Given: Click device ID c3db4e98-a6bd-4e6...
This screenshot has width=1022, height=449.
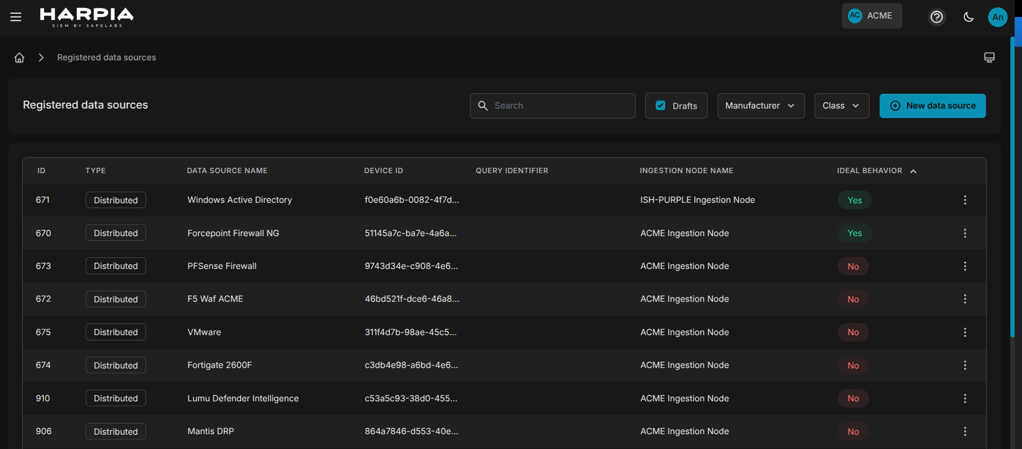Looking at the screenshot, I should pos(411,365).
